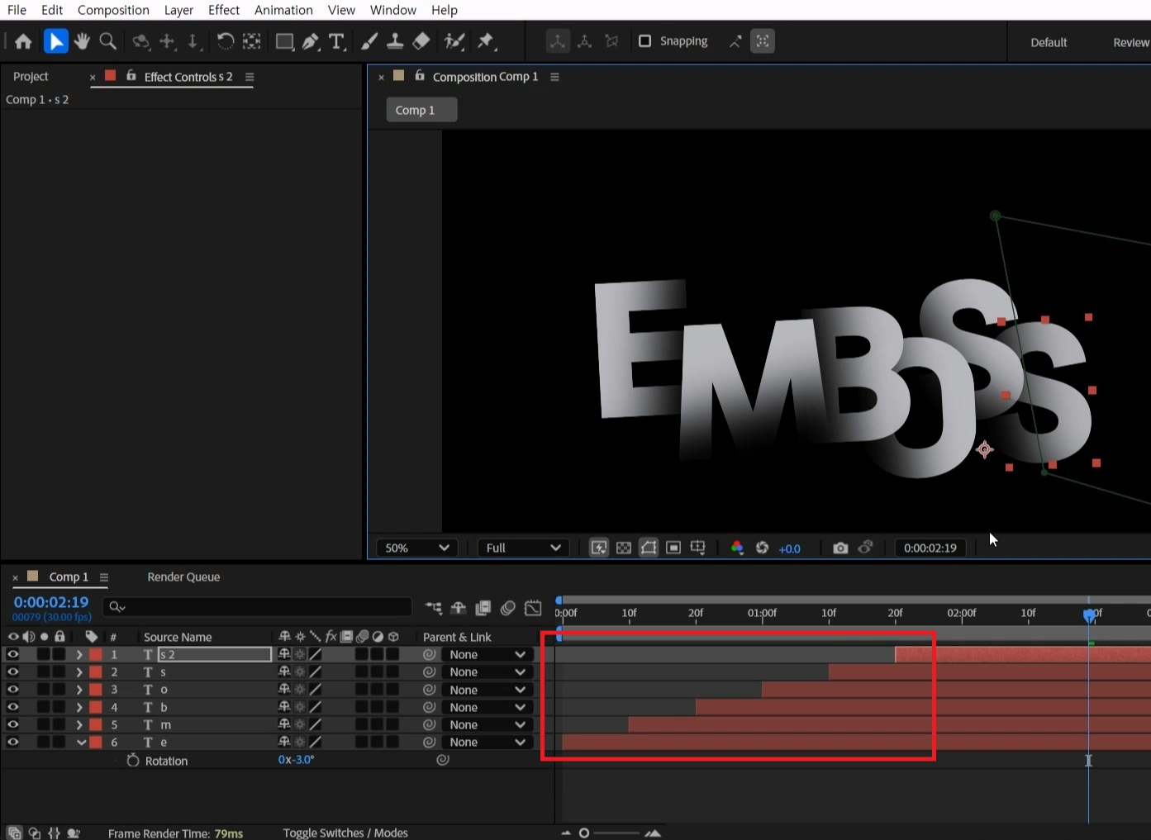The height and width of the screenshot is (840, 1151).
Task: Toggle rotation stopwatch for layer e
Action: click(133, 761)
